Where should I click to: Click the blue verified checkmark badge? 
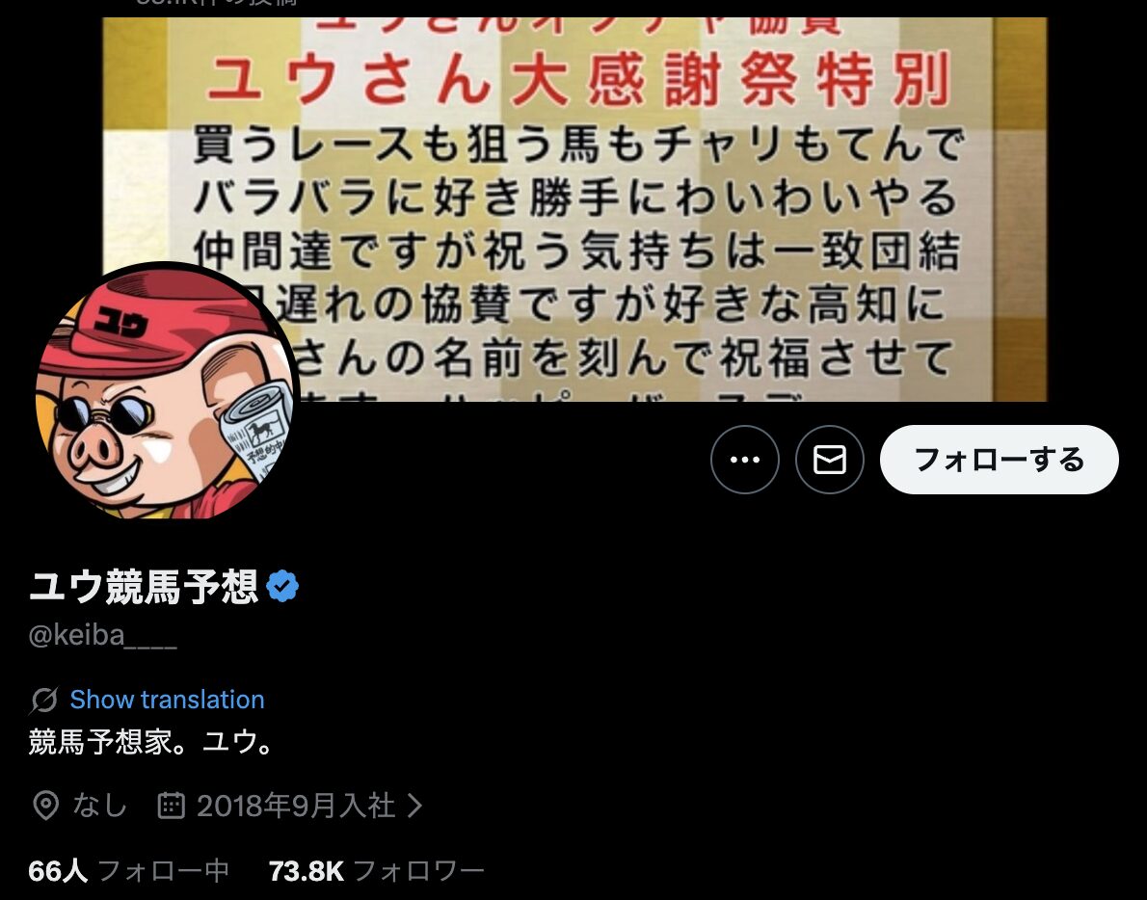[x=282, y=587]
